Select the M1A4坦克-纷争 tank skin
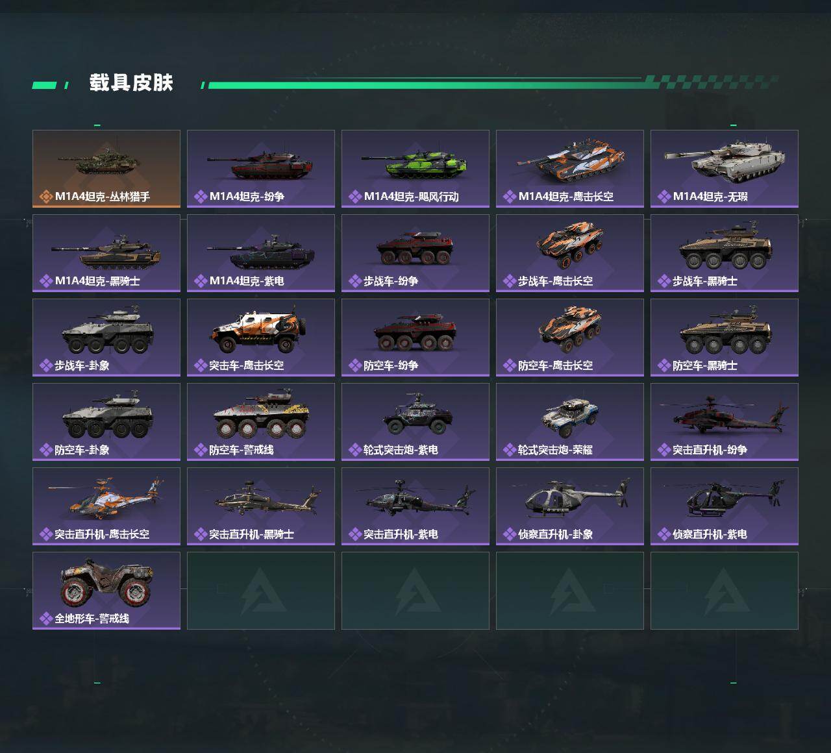Viewport: 831px width, 753px height. (x=261, y=169)
